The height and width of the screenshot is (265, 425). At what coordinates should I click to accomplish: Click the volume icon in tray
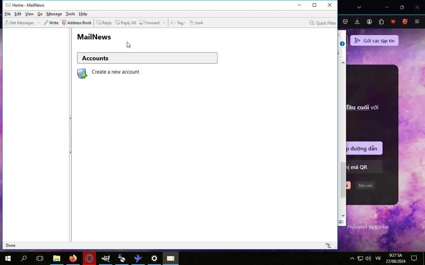point(368,258)
